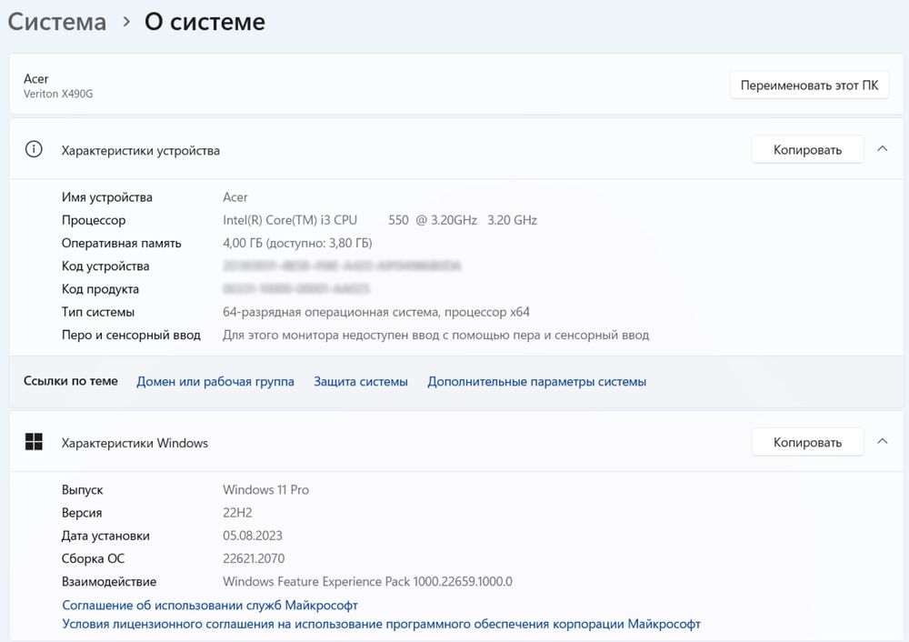The height and width of the screenshot is (642, 909).
Task: Select the Veriton X490G model text
Action: 58,94
